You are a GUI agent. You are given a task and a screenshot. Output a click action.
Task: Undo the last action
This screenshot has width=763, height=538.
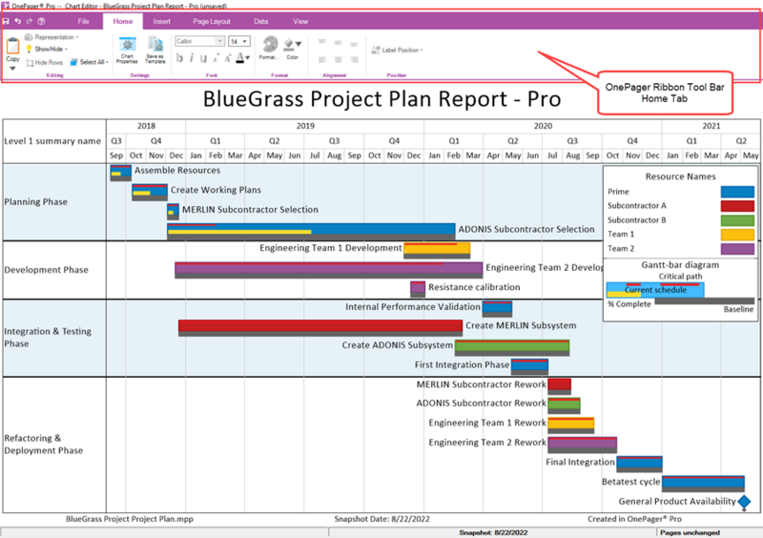(x=18, y=21)
